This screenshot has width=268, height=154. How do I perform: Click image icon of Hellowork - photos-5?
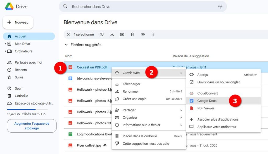(70, 101)
